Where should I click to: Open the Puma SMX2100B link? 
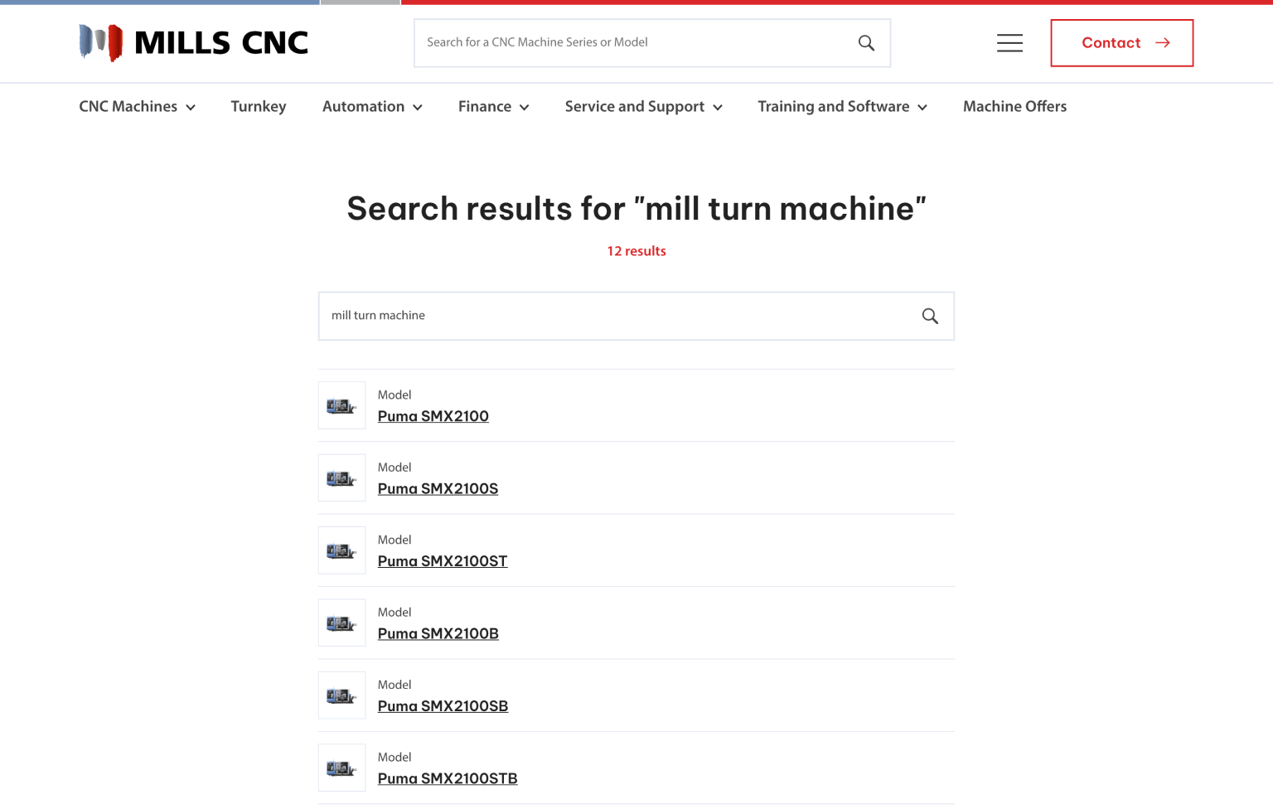[438, 634]
